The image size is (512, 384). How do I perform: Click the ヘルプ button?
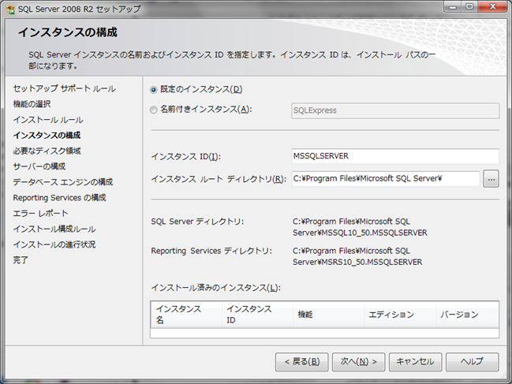tap(473, 362)
